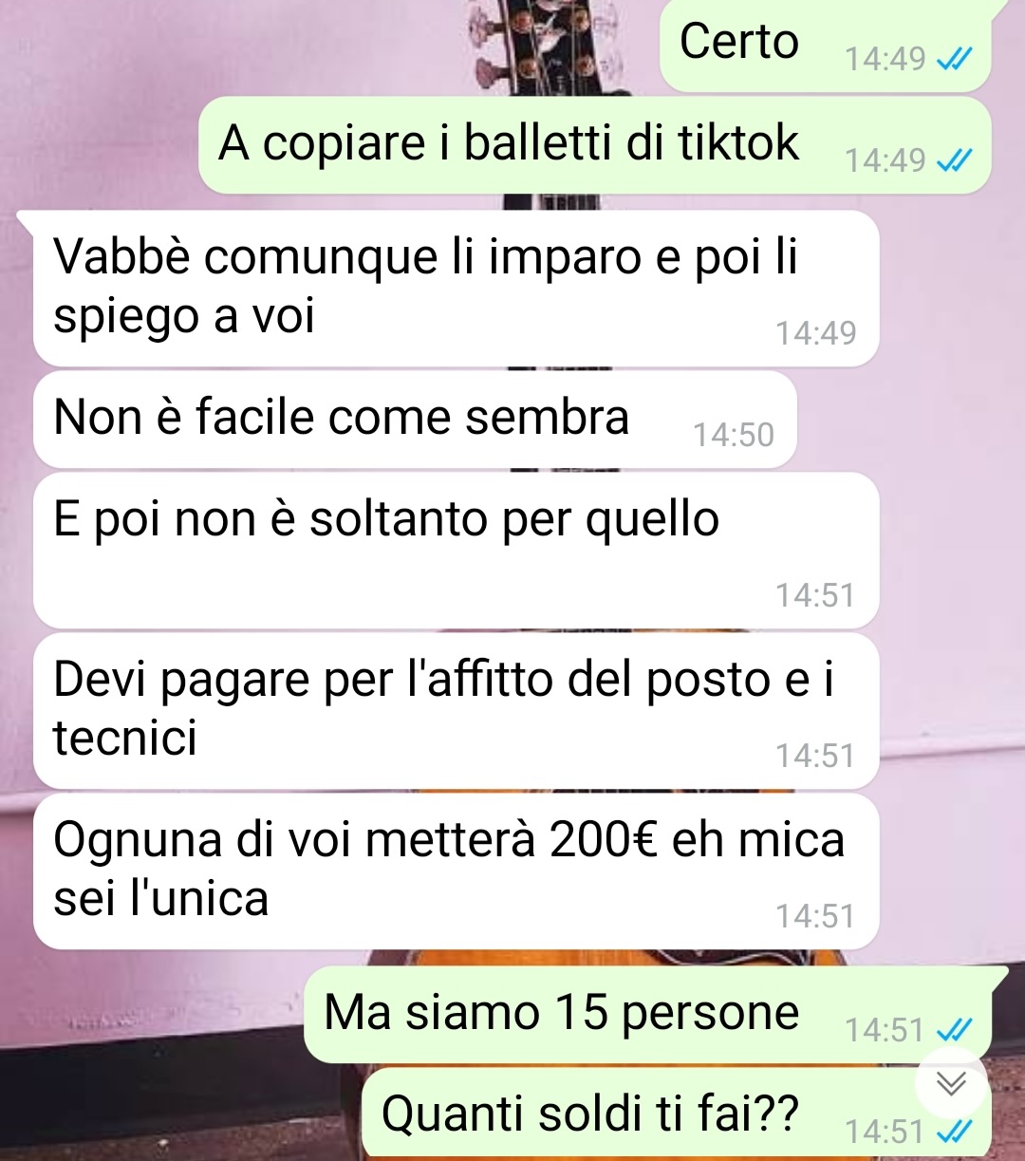Tap the 'Vabbè comunque li imparo' received message
The height and width of the screenshot is (1161, 1025).
456,289
